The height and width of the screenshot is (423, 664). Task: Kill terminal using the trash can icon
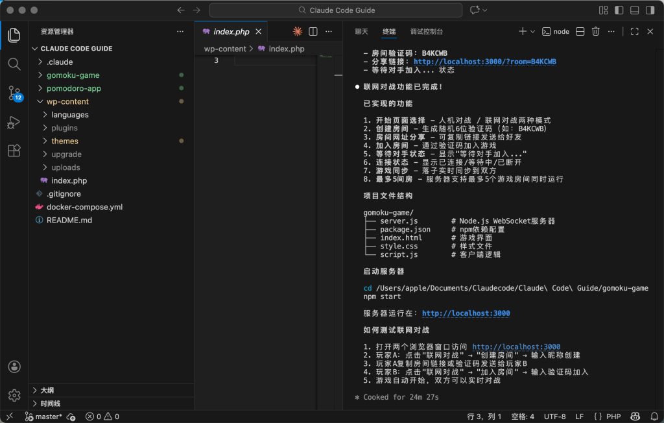tap(595, 31)
